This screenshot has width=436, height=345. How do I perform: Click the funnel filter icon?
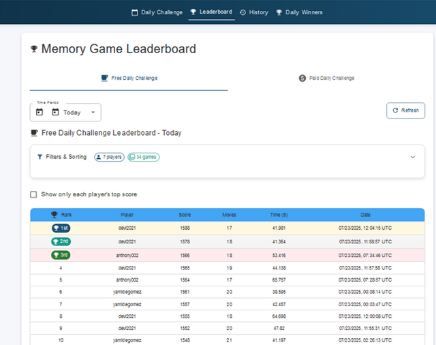40,157
